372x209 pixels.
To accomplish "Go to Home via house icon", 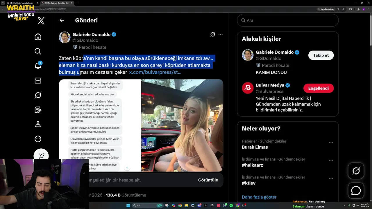I will pyautogui.click(x=38, y=37).
